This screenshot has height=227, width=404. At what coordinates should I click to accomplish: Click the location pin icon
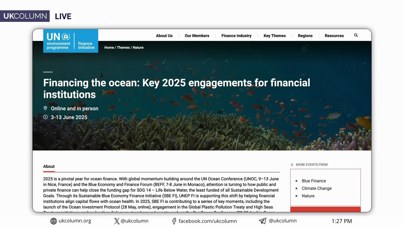click(x=45, y=108)
